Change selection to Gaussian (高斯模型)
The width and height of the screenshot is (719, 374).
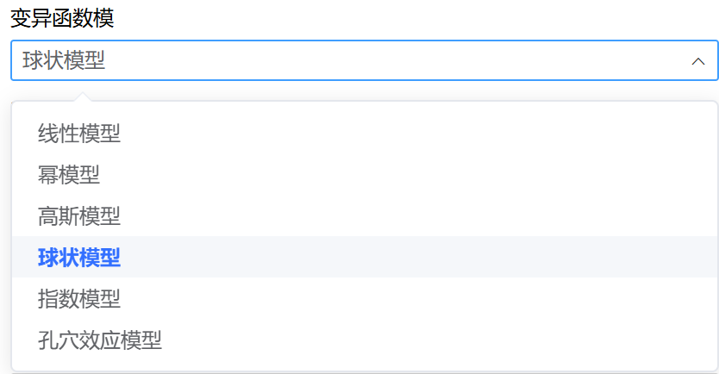(x=79, y=216)
